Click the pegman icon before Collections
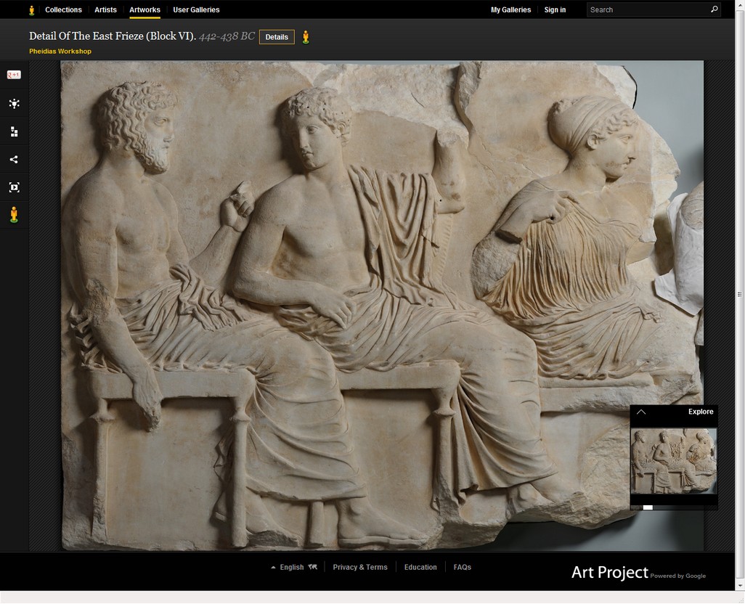The width and height of the screenshot is (745, 604). (32, 10)
